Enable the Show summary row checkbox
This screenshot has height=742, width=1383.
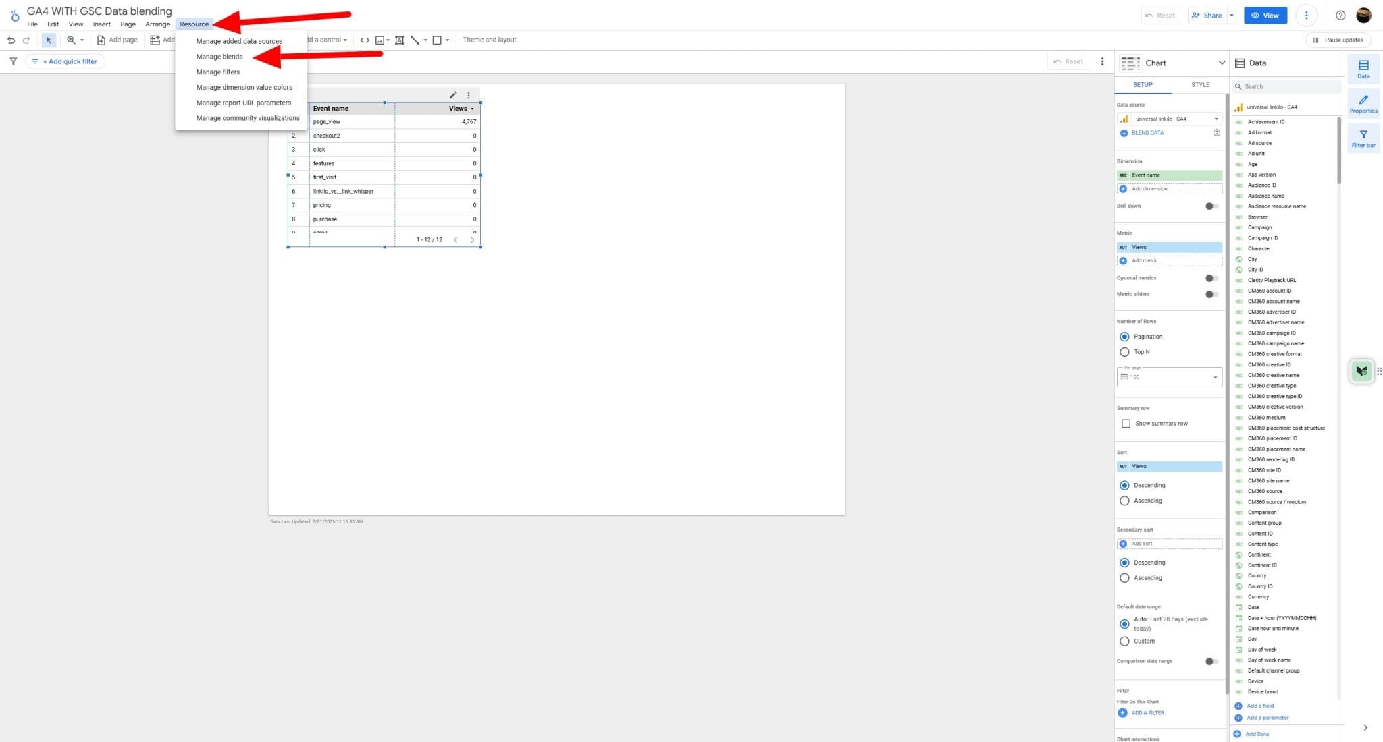pyautogui.click(x=1126, y=423)
